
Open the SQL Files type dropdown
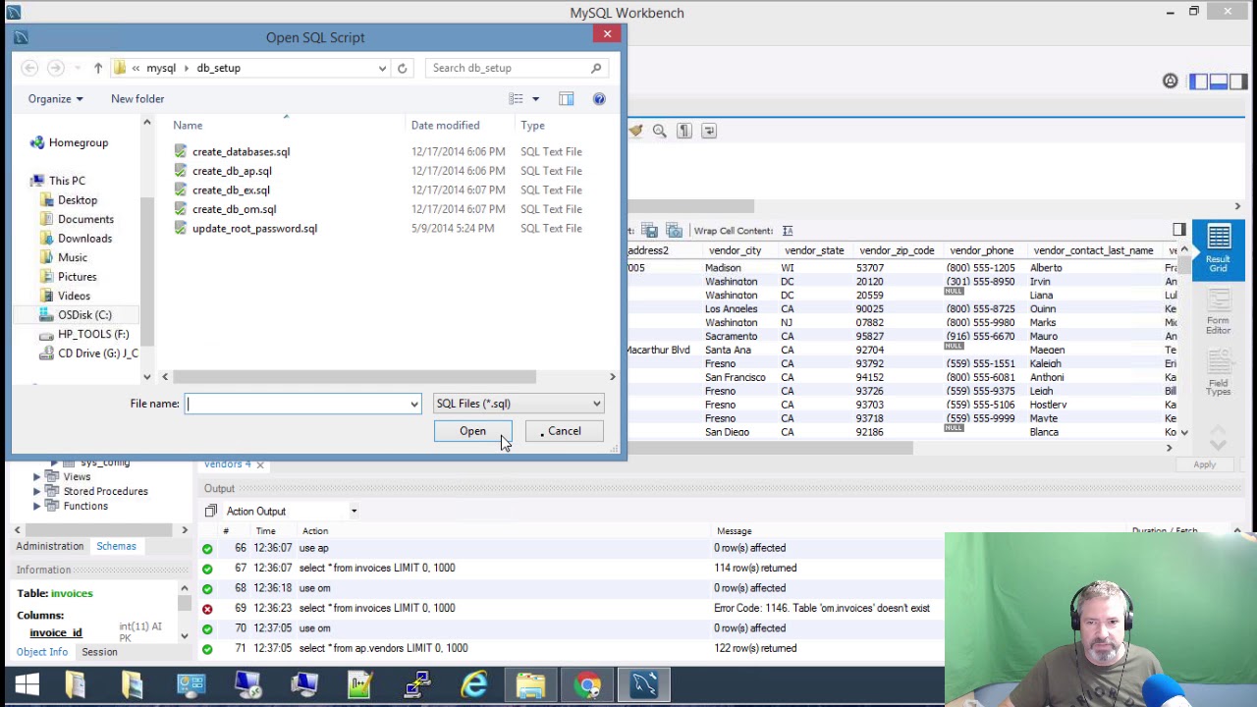pos(518,404)
